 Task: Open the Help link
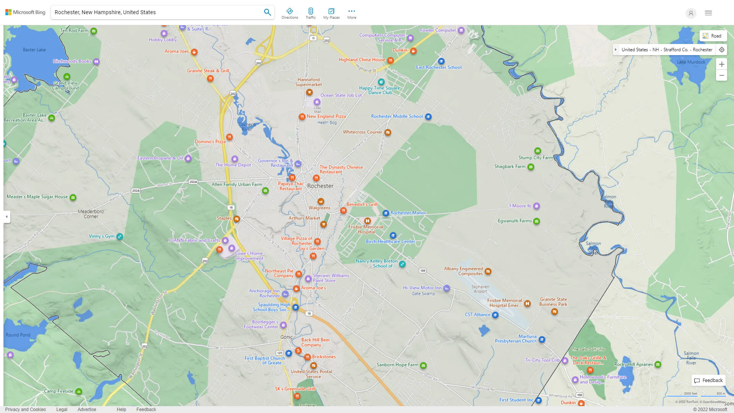(121, 409)
